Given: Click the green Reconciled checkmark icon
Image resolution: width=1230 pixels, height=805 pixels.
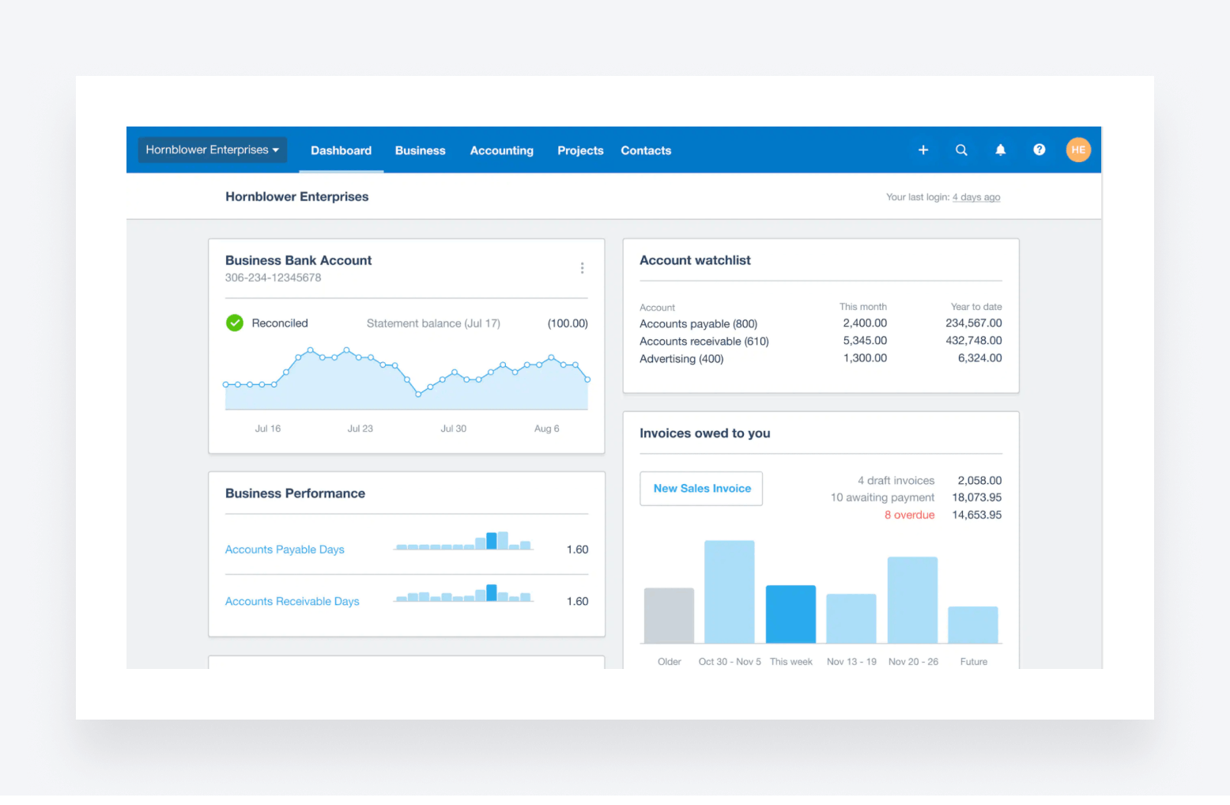Looking at the screenshot, I should click(235, 323).
